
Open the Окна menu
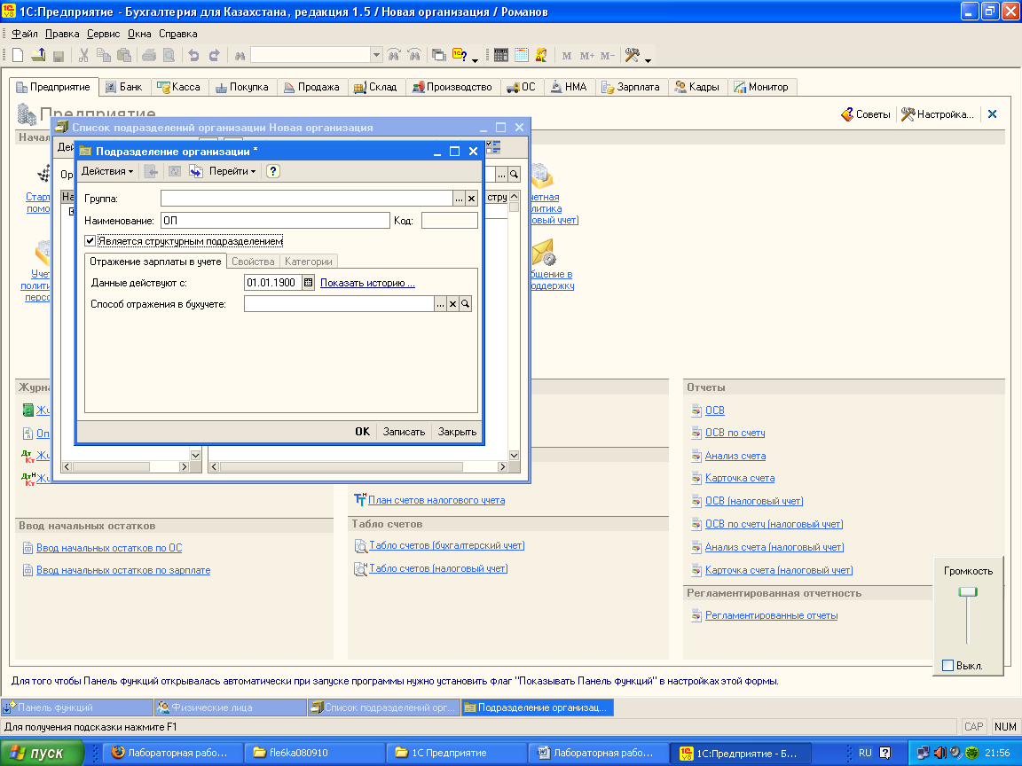[x=138, y=34]
